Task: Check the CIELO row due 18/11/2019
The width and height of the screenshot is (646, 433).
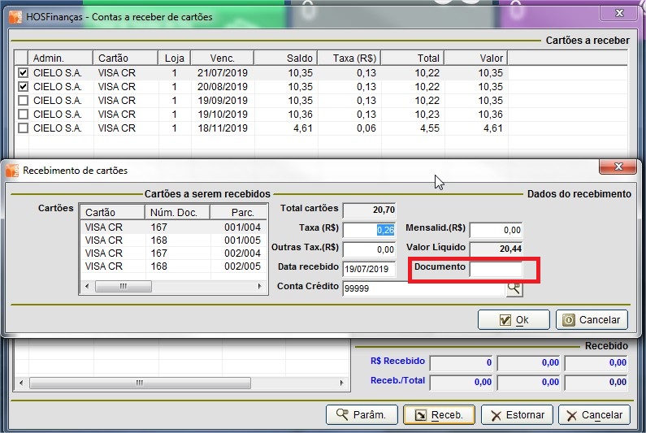Action: (23, 128)
